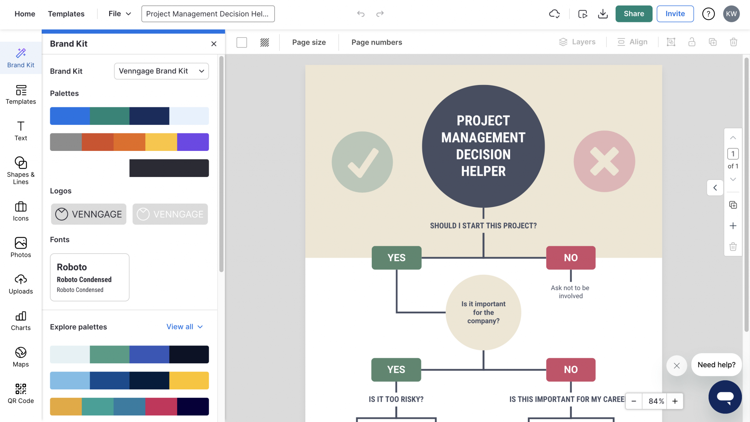Open the File menu

click(119, 14)
